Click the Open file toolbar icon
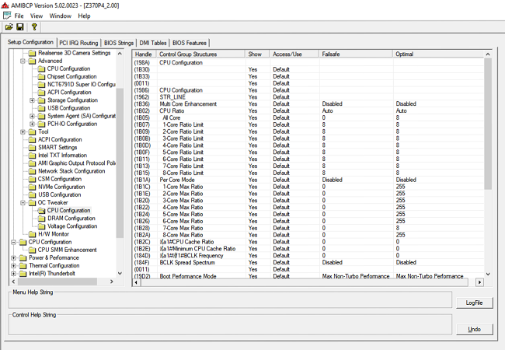The height and width of the screenshot is (350, 505). [9, 27]
